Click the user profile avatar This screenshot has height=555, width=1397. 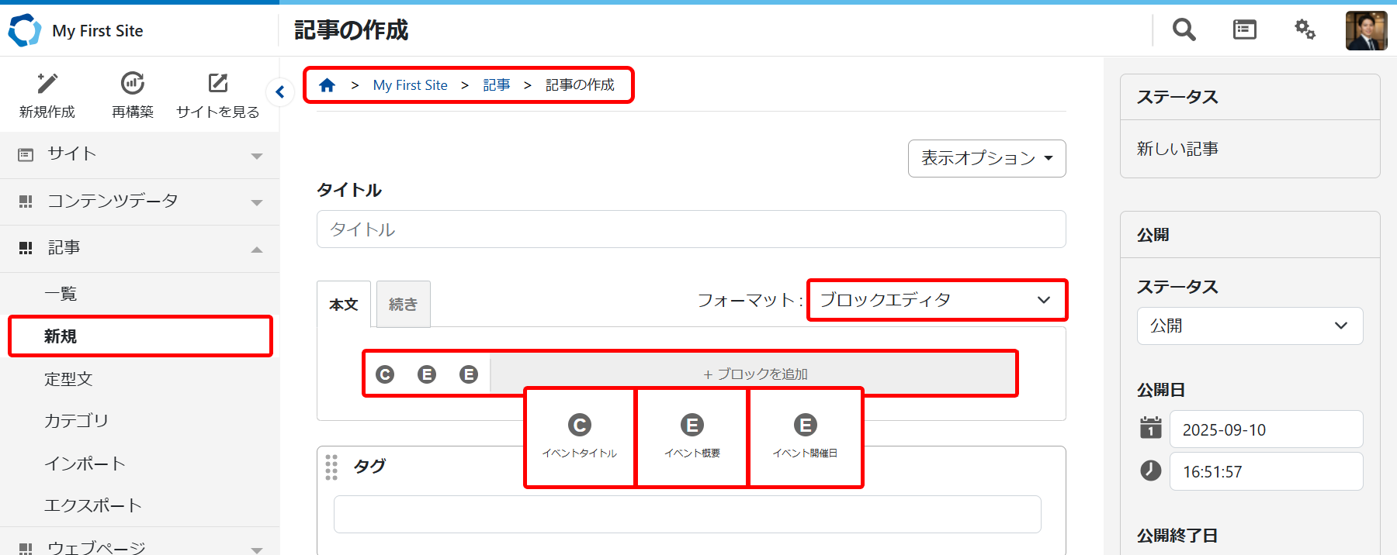click(1366, 31)
